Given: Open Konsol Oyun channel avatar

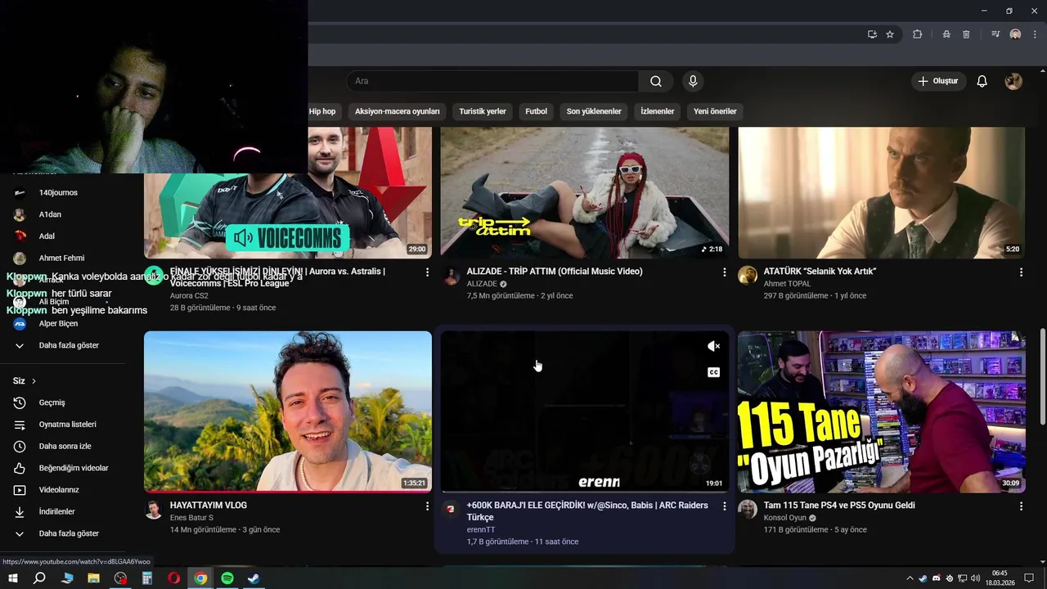Looking at the screenshot, I should (748, 510).
